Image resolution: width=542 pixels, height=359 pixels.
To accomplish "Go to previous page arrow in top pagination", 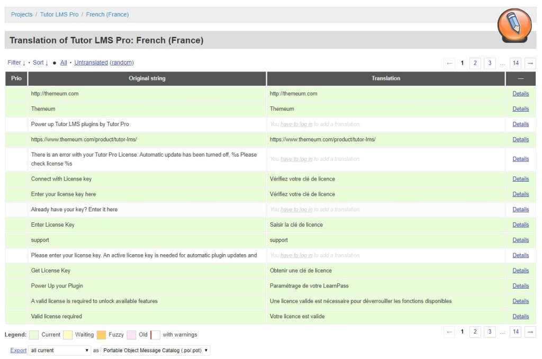I will [x=449, y=64].
